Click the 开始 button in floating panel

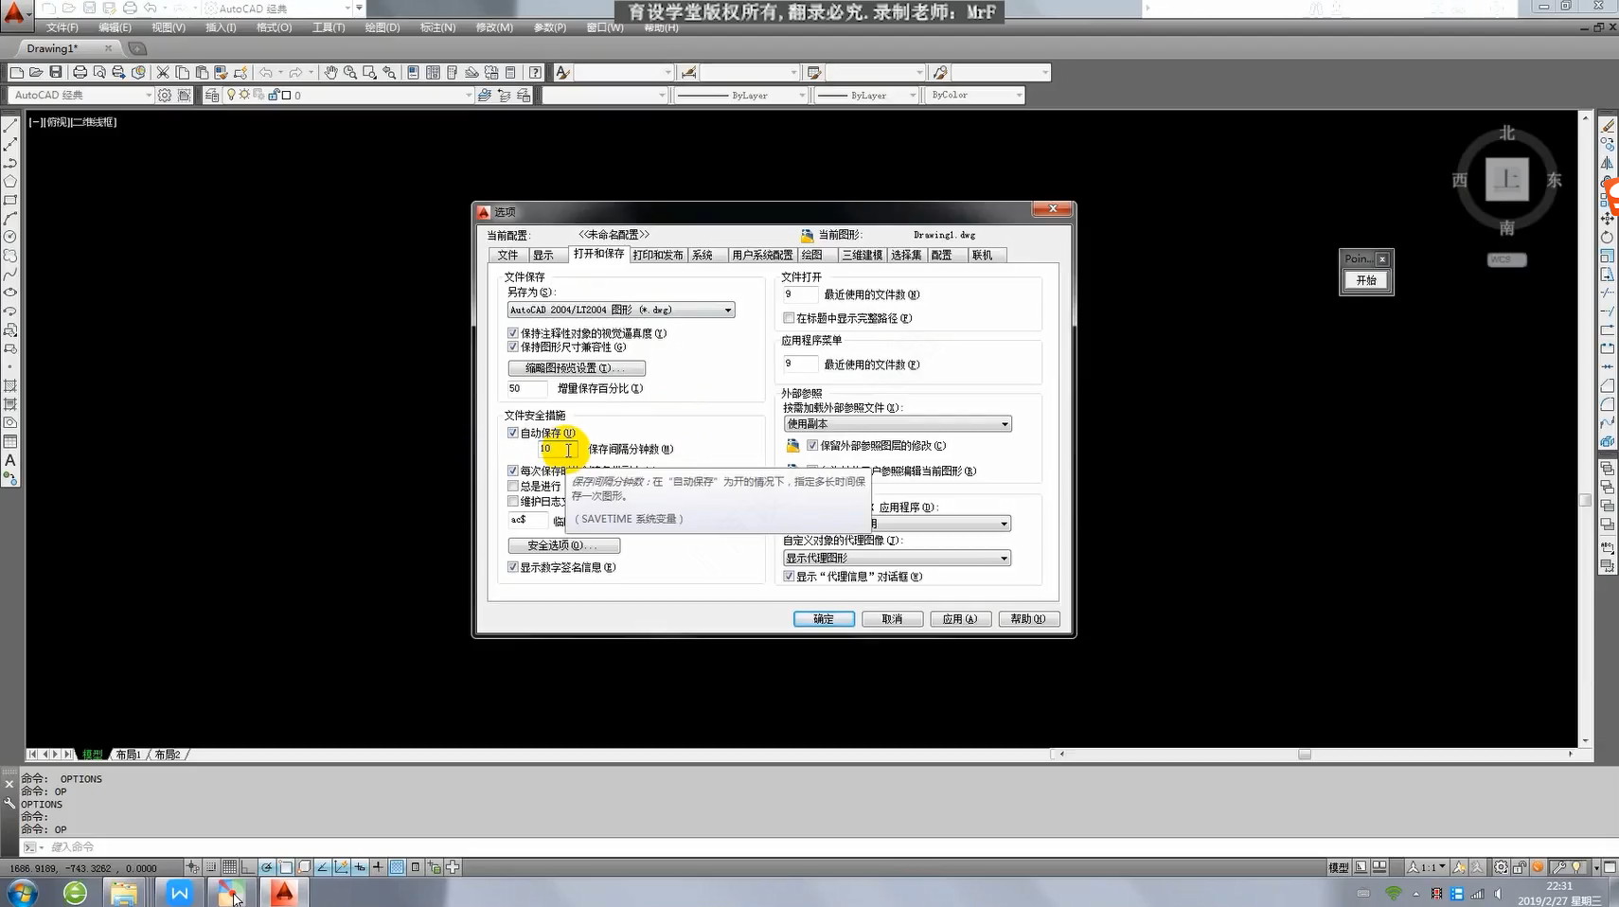pos(1366,280)
